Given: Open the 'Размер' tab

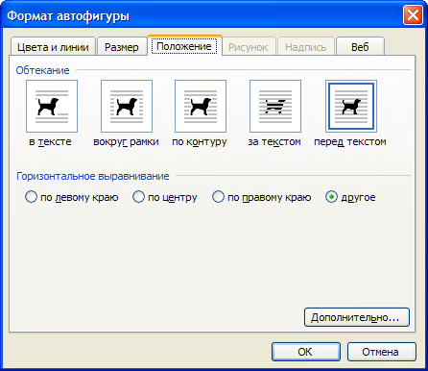Looking at the screenshot, I should (x=122, y=47).
